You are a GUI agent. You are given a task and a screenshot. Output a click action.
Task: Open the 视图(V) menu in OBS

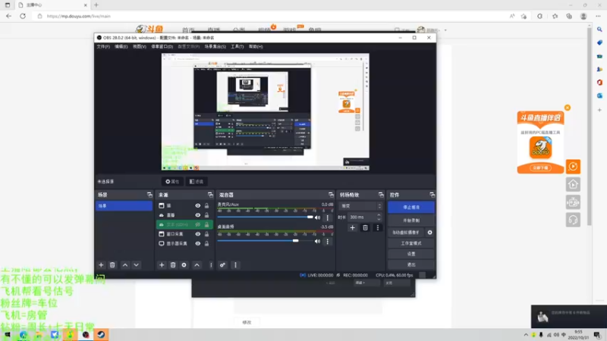(x=140, y=46)
